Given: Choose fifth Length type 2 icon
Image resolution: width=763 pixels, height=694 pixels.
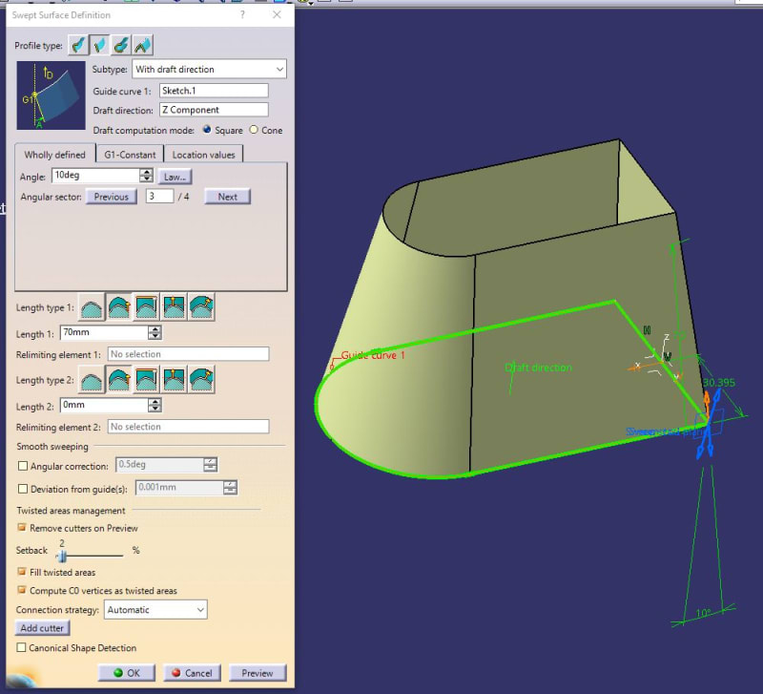Looking at the screenshot, I should point(201,379).
